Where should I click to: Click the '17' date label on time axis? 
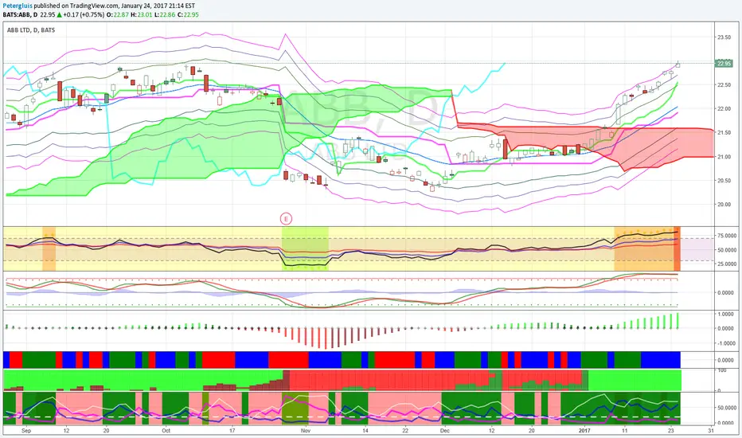point(232,431)
